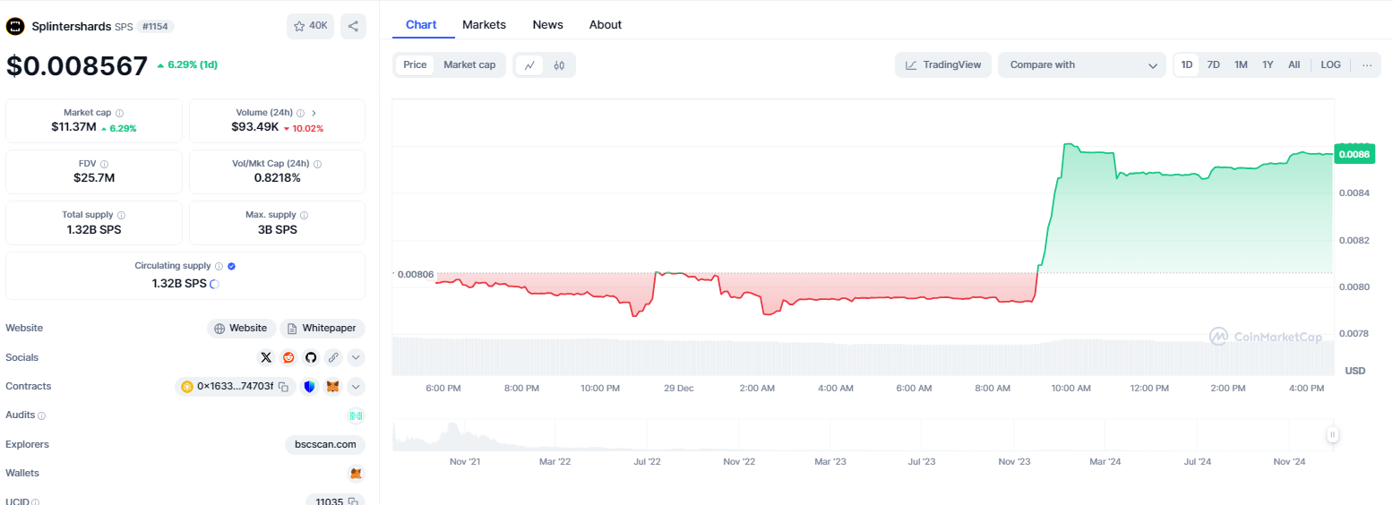Image resolution: width=1393 pixels, height=505 pixels.
Task: Select the line chart type
Action: [x=529, y=64]
